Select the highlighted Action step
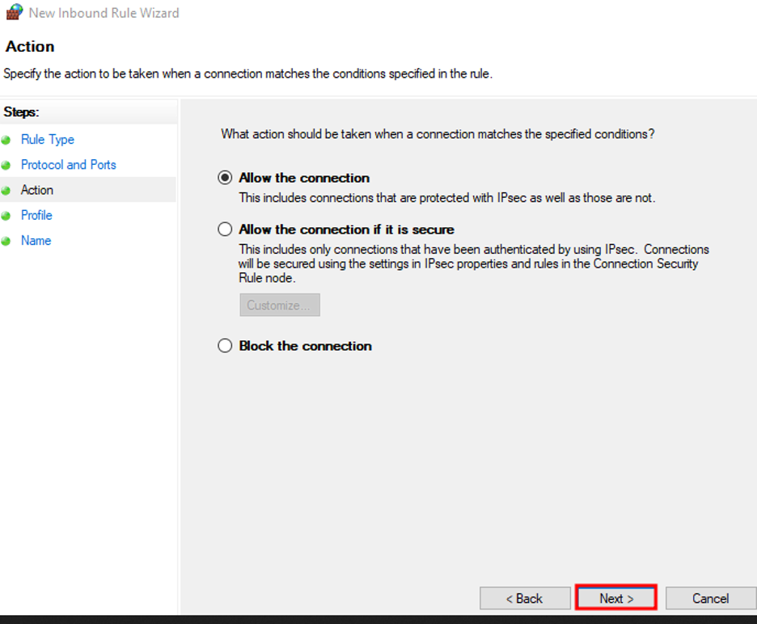 pos(36,189)
